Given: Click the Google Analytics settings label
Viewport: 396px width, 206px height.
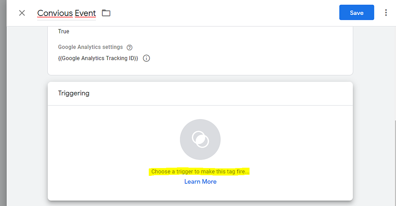Looking at the screenshot, I should (90, 47).
